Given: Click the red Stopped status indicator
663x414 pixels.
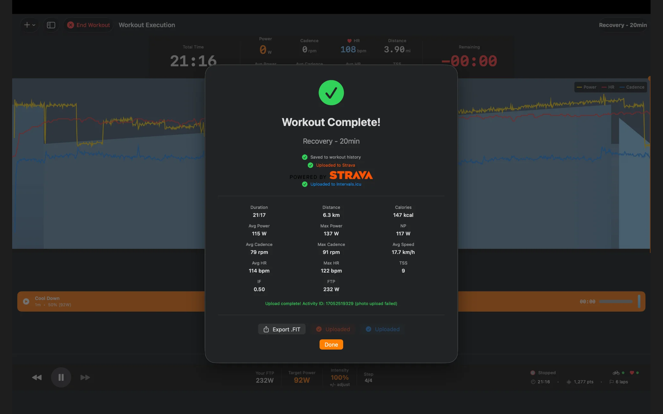Looking at the screenshot, I should point(532,373).
